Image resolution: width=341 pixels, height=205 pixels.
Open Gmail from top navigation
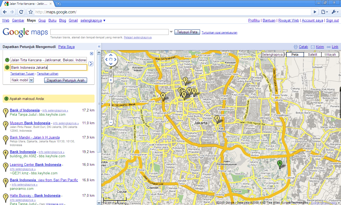[x=73, y=21]
